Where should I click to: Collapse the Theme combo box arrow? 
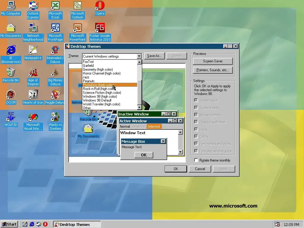(139, 56)
